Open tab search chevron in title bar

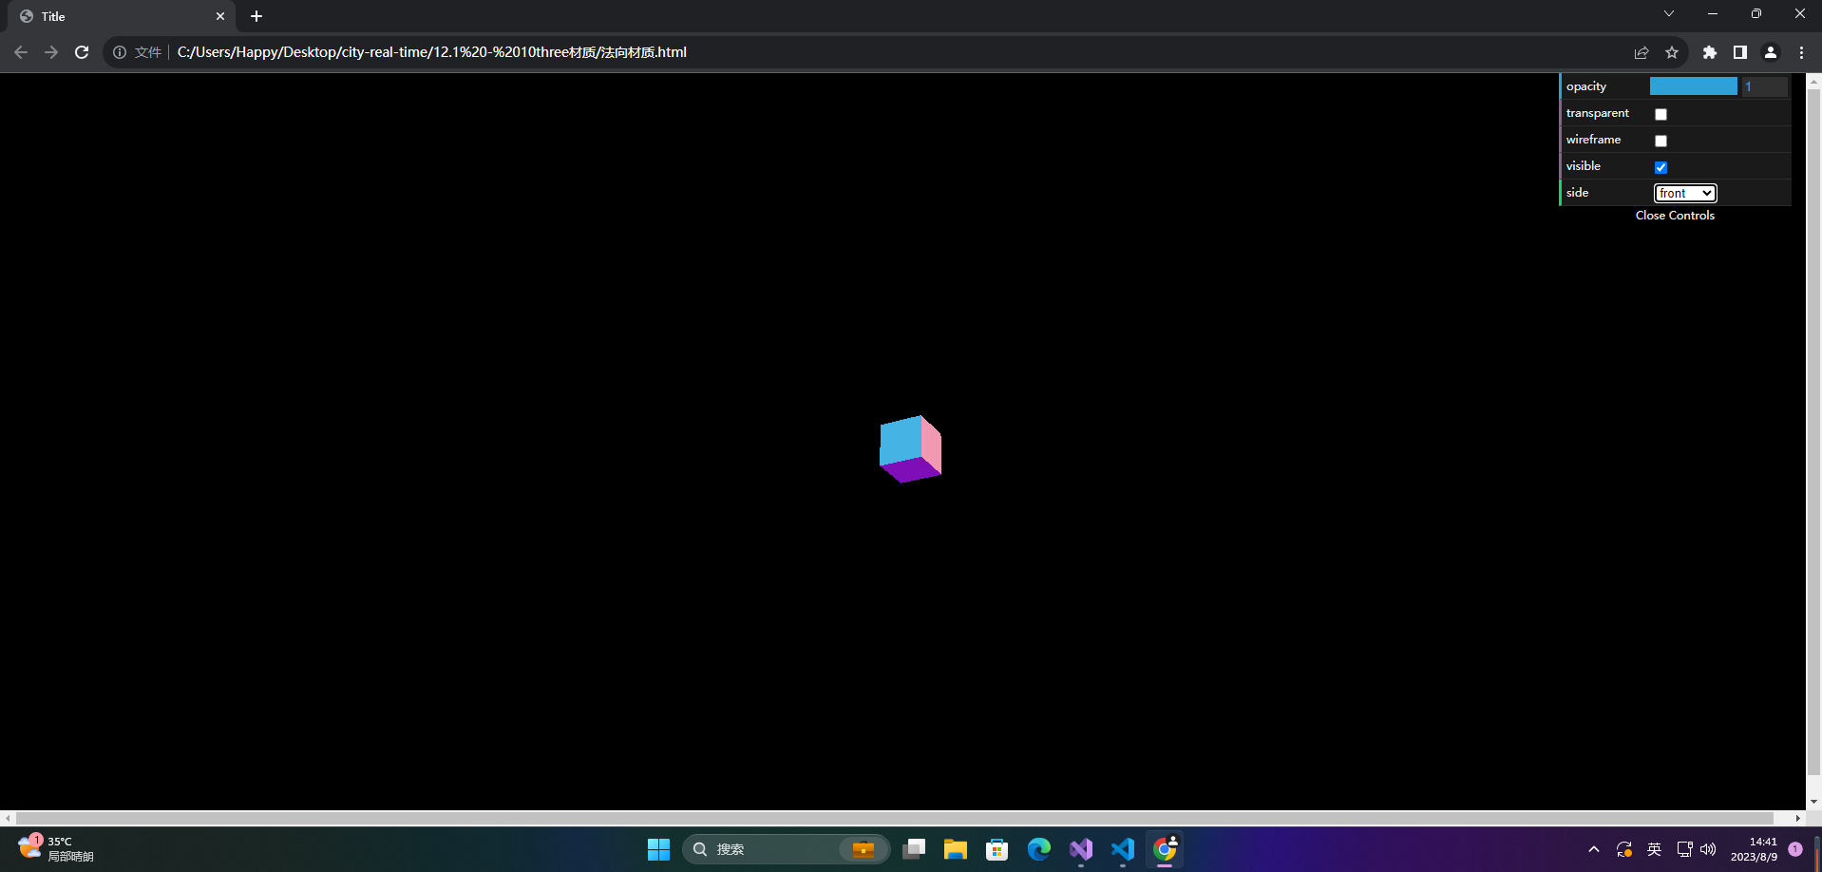pyautogui.click(x=1669, y=13)
